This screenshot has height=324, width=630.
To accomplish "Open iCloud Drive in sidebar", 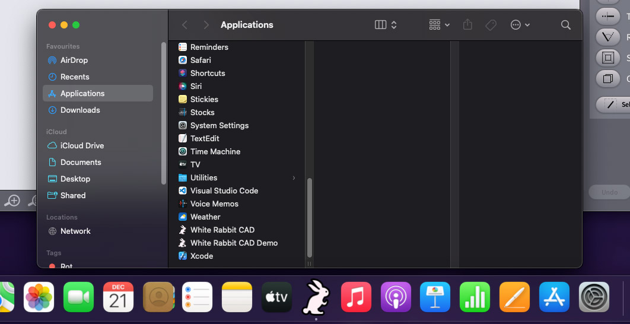I will click(98, 145).
